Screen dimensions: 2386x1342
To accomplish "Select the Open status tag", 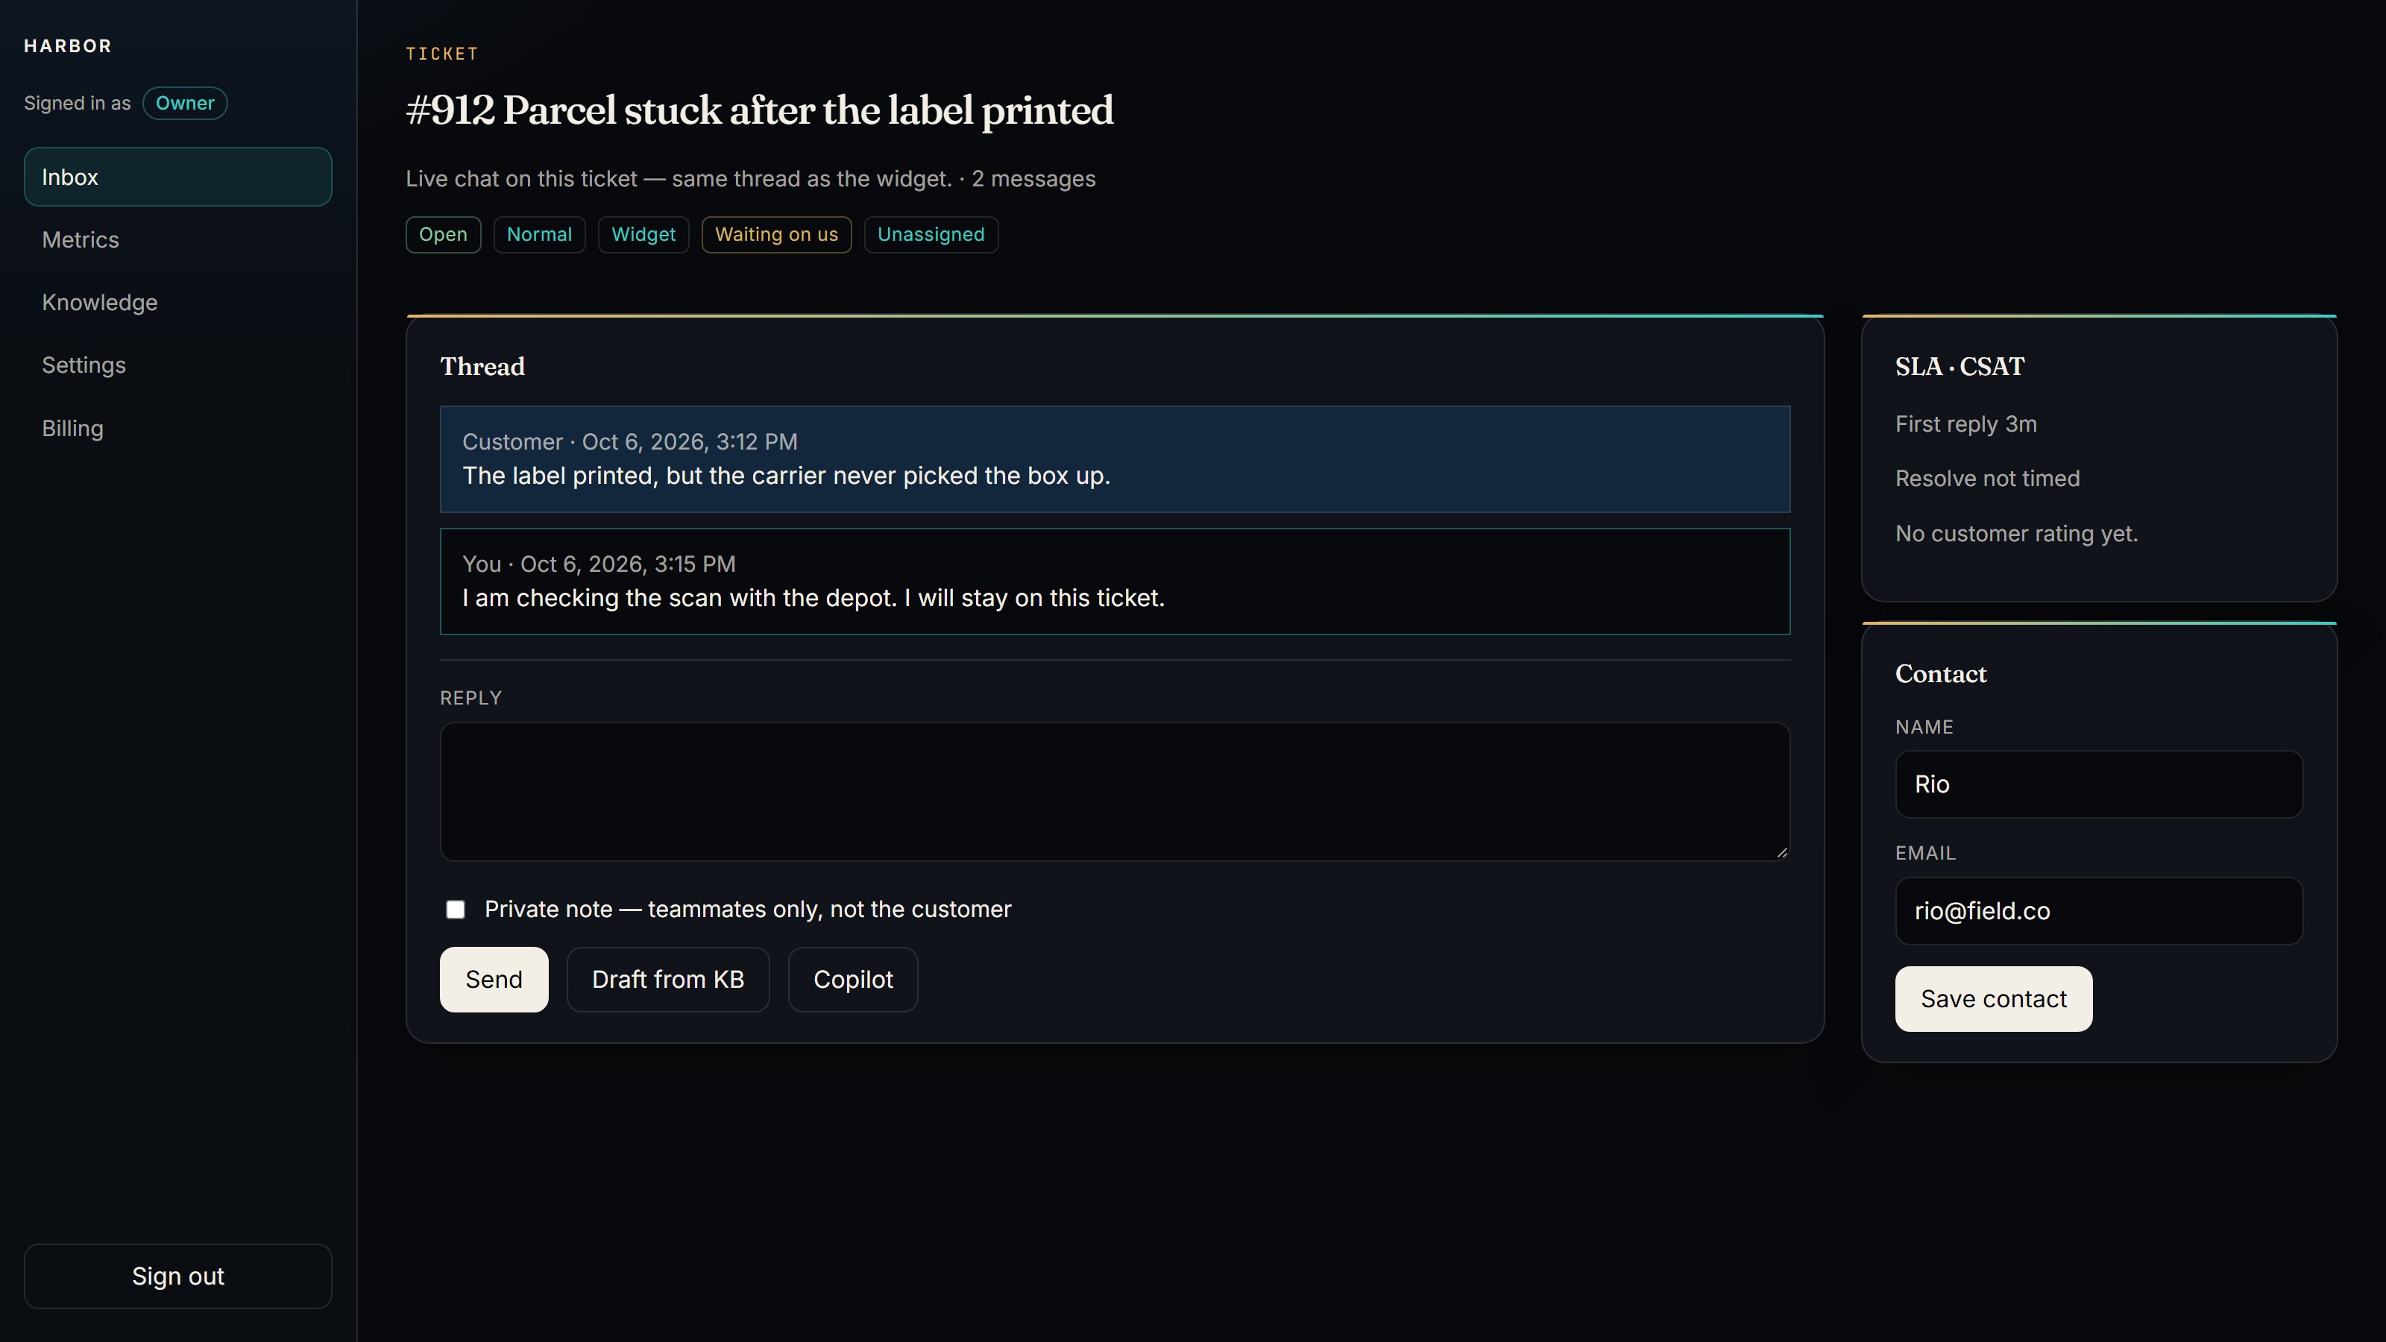I will [x=443, y=234].
